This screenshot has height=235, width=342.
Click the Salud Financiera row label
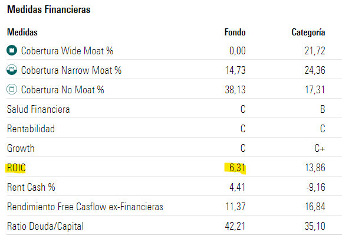click(38, 109)
